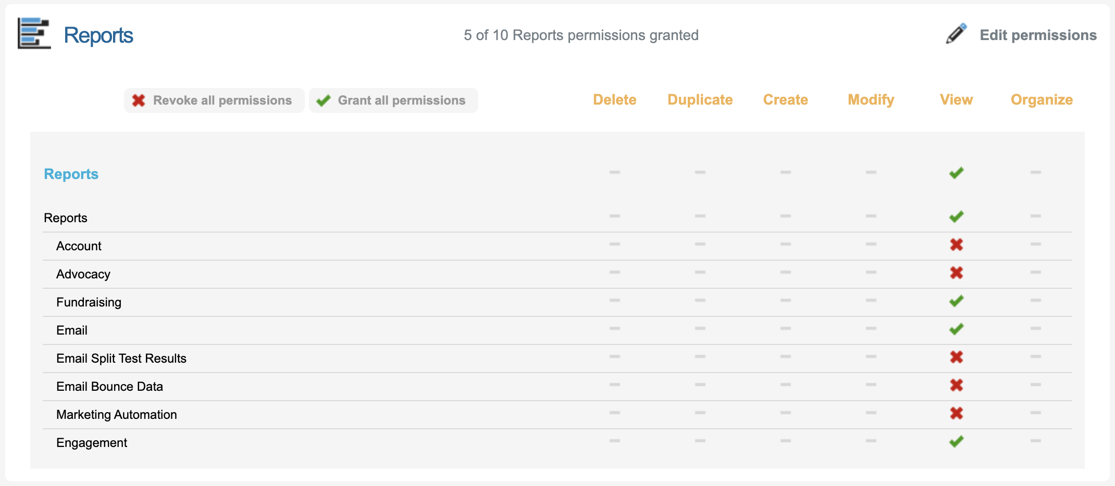Toggle View permission for Marketing Automation
This screenshot has height=486, width=1115.
point(956,413)
